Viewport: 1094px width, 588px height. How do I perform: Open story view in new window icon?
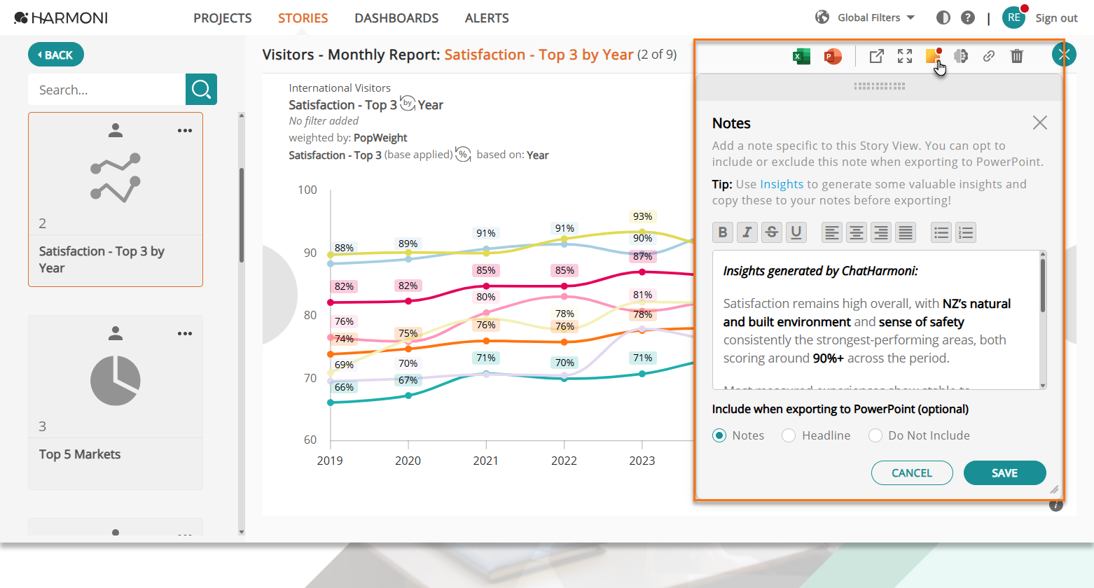[876, 57]
